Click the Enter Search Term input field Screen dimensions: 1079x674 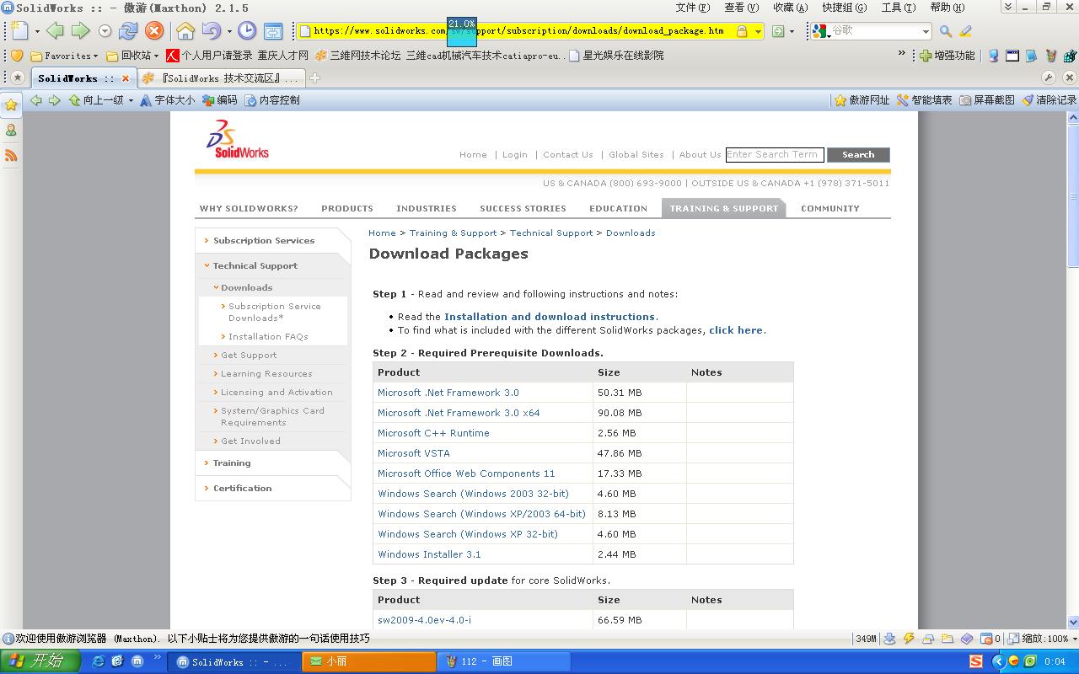pos(775,155)
